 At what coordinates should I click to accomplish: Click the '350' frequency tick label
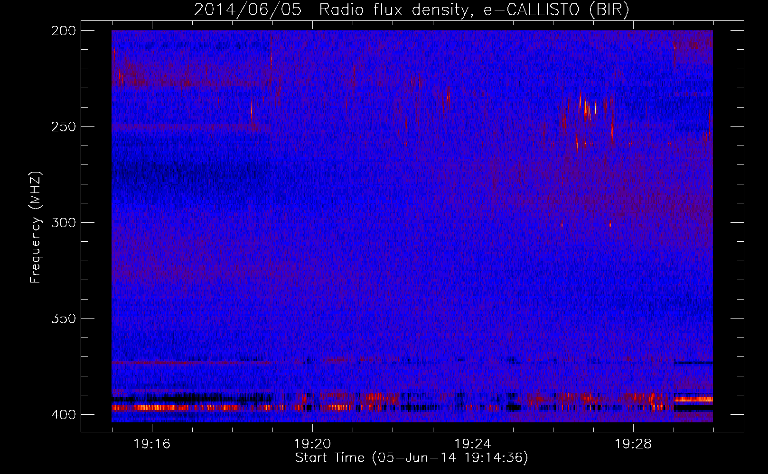63,319
